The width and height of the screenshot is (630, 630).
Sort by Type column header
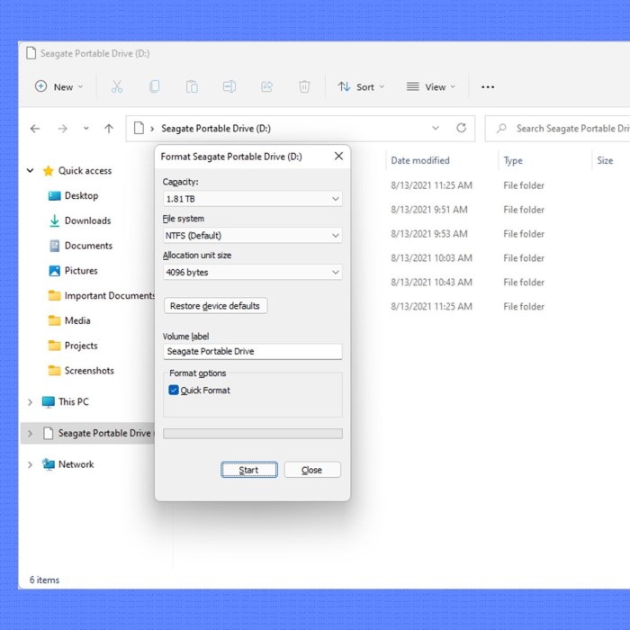pyautogui.click(x=513, y=161)
